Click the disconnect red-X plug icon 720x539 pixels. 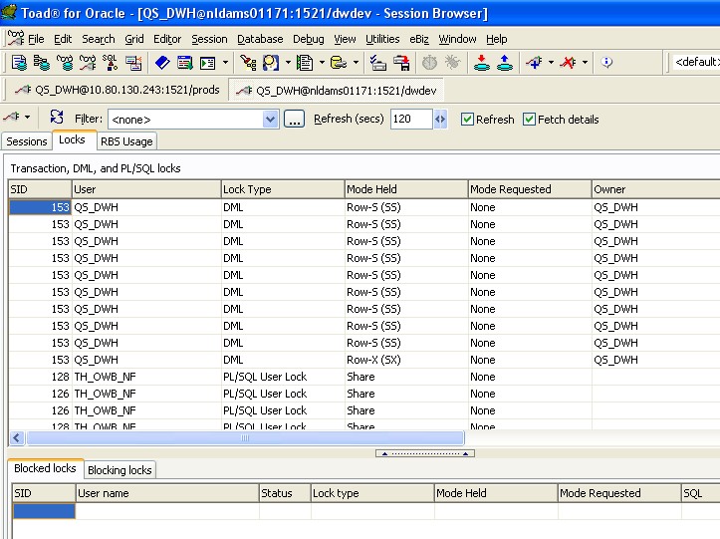568,62
